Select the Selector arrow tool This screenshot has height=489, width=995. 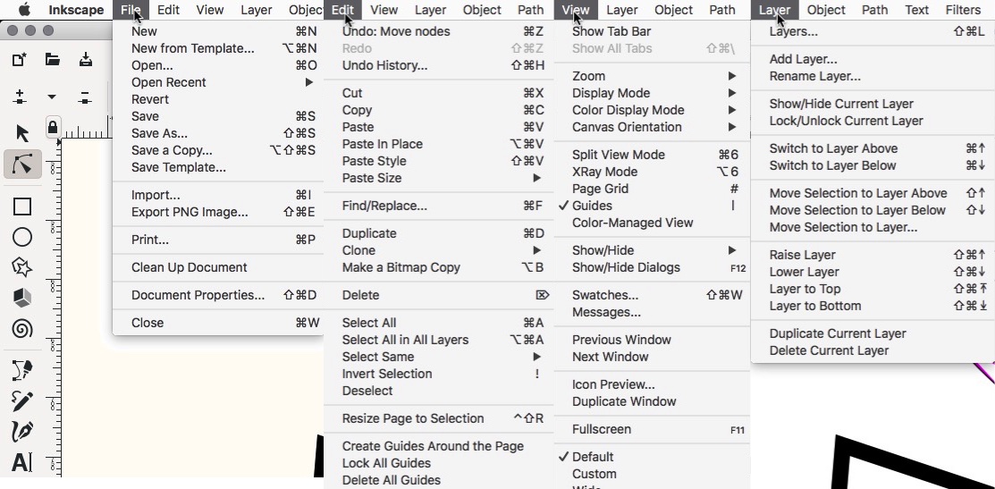coord(22,132)
